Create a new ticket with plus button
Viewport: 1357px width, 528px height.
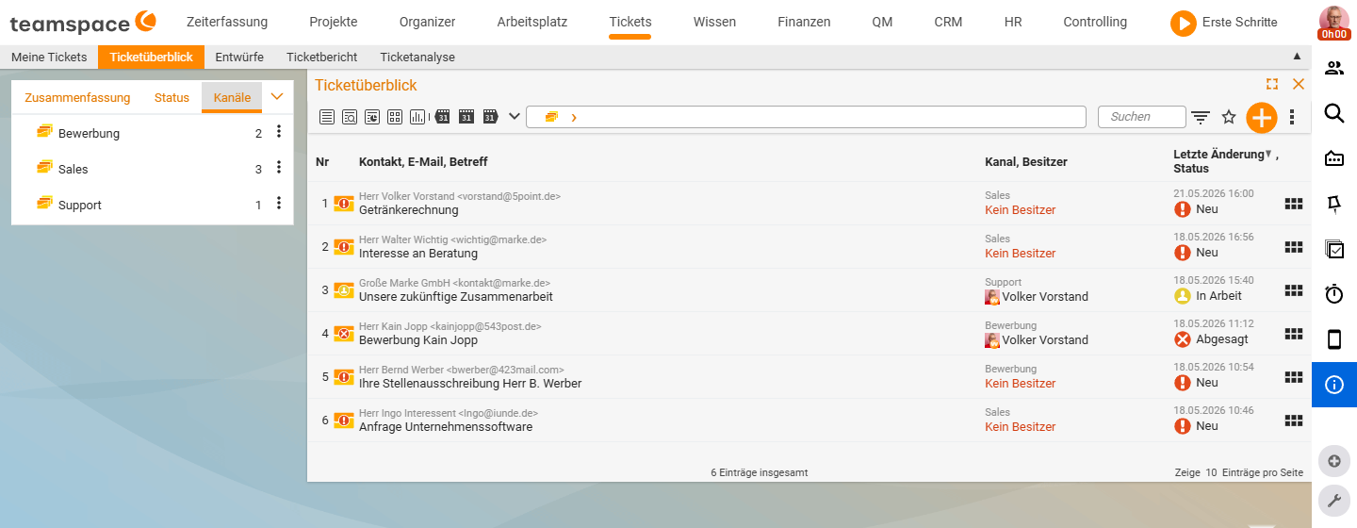(1261, 117)
